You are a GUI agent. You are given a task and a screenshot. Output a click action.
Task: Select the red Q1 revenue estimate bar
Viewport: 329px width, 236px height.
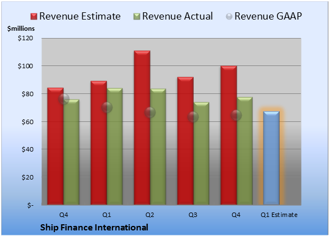point(99,143)
